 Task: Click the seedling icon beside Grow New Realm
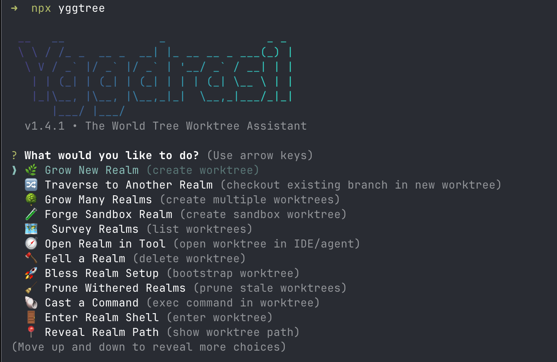point(31,170)
